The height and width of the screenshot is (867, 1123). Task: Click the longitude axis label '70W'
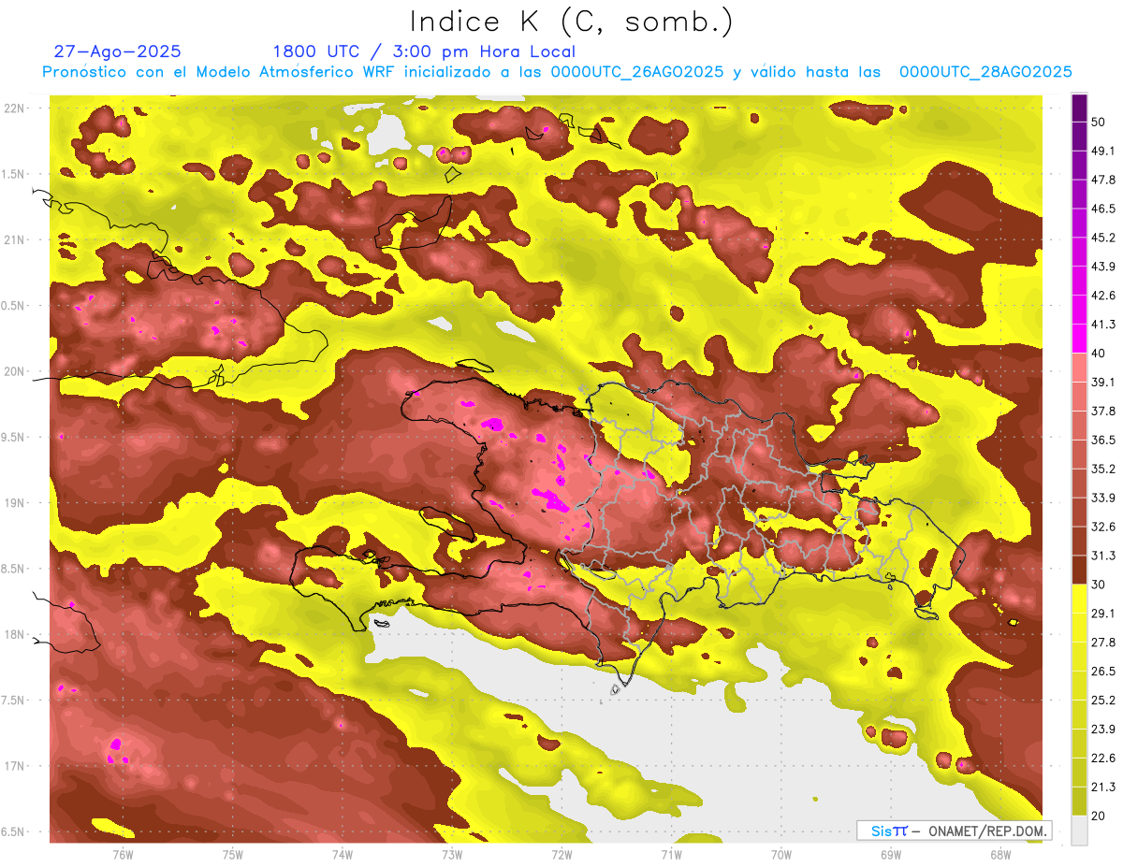(781, 856)
